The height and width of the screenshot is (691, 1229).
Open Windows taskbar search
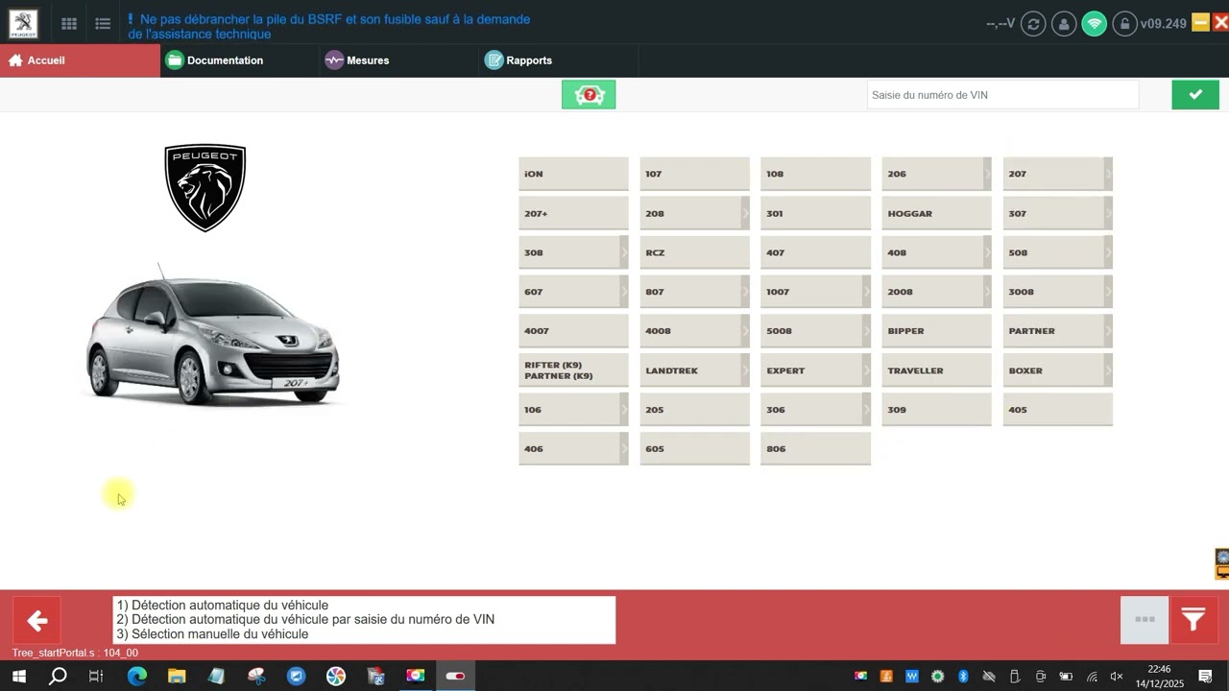pos(58,677)
